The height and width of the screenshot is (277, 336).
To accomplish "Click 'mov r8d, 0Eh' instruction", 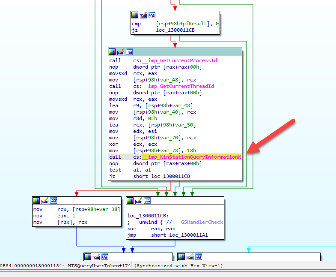I will [x=133, y=118].
